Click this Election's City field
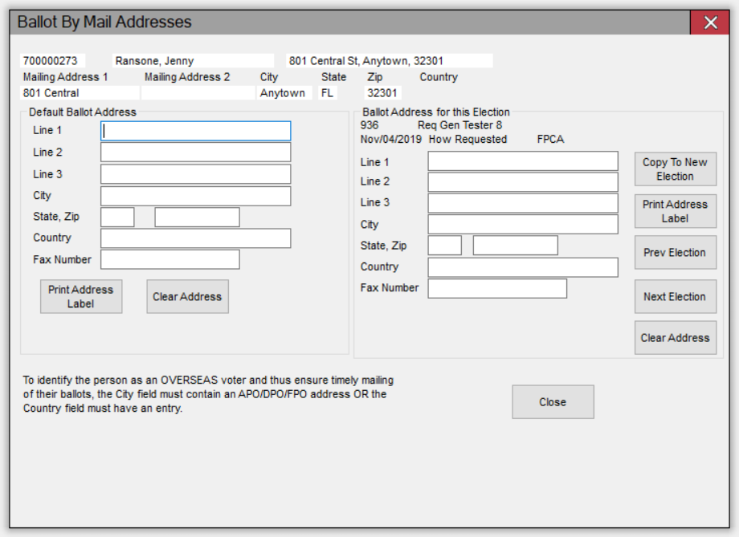Image resolution: width=739 pixels, height=537 pixels. tap(523, 224)
